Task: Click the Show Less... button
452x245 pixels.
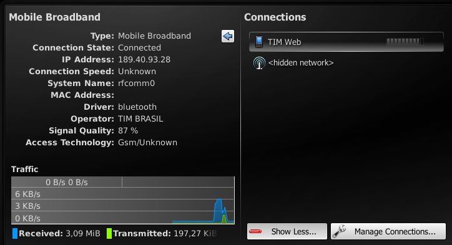Action: (287, 231)
